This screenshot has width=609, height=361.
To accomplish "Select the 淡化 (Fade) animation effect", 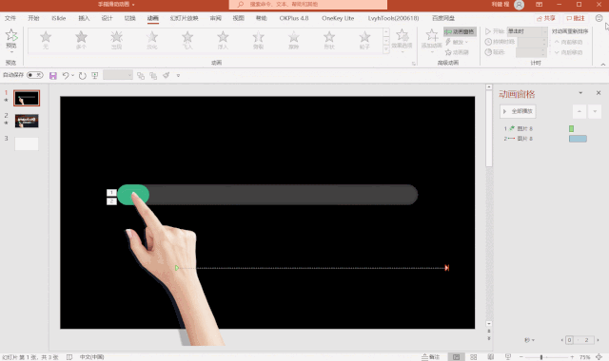I will click(152, 40).
